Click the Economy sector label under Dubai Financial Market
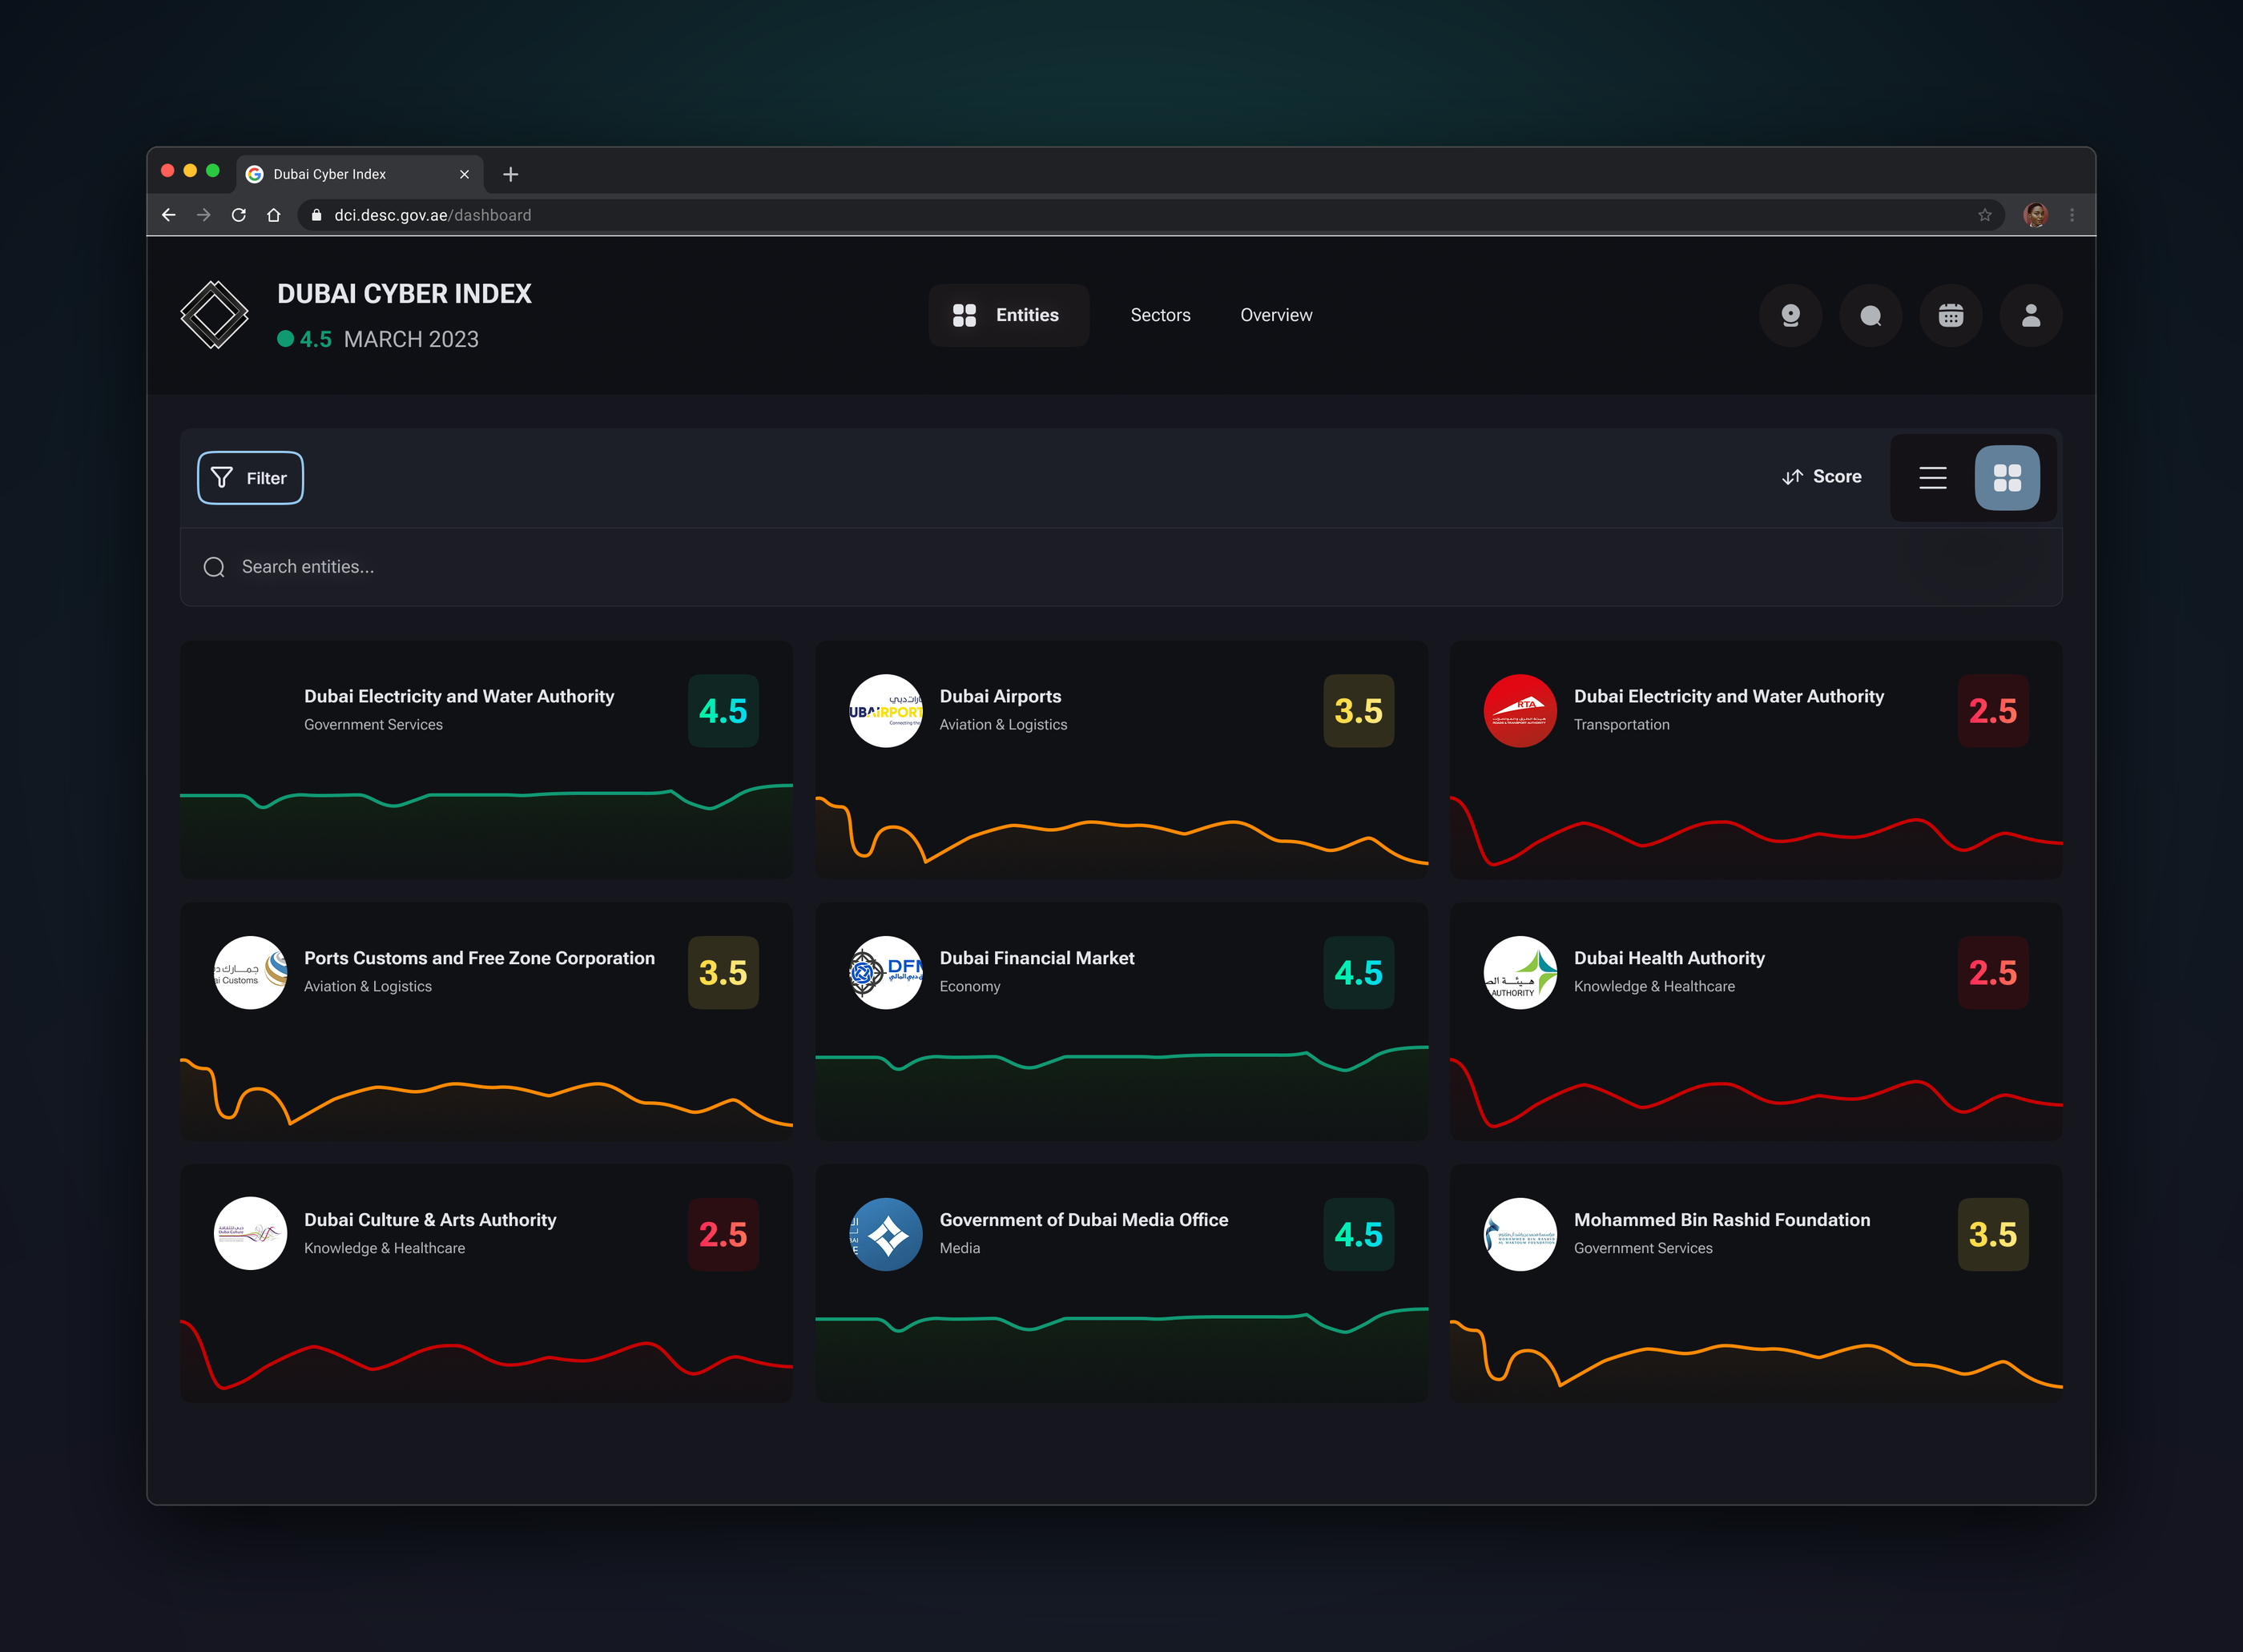Viewport: 2243px width, 1652px height. 969,986
